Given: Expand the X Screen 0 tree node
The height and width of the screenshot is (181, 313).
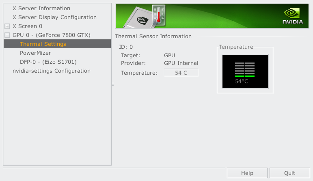Looking at the screenshot, I should 7,26.
